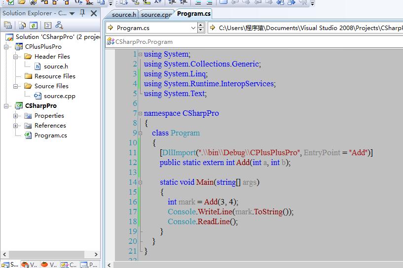Pin the Solution Explorer panel with pushpin

[x=82, y=13]
